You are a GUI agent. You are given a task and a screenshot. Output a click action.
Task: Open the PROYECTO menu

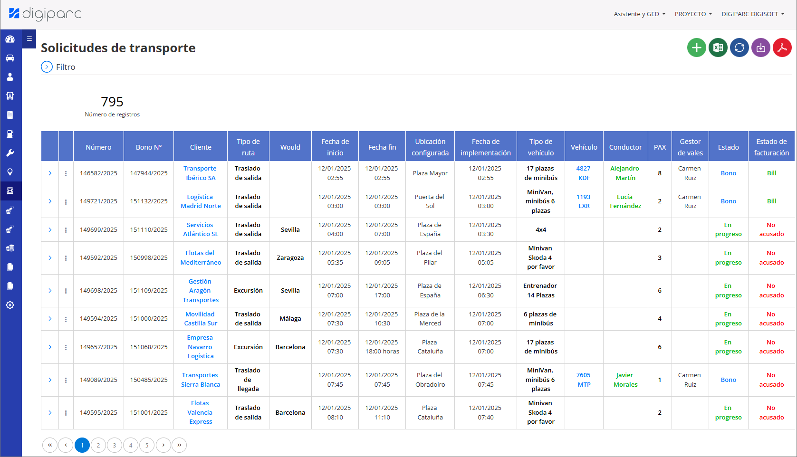693,14
